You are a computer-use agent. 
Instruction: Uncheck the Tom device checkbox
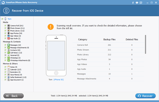pyautogui.click(x=2, y=19)
